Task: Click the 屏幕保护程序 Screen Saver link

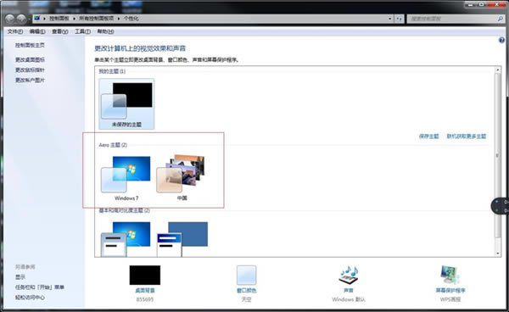Action: click(x=450, y=290)
